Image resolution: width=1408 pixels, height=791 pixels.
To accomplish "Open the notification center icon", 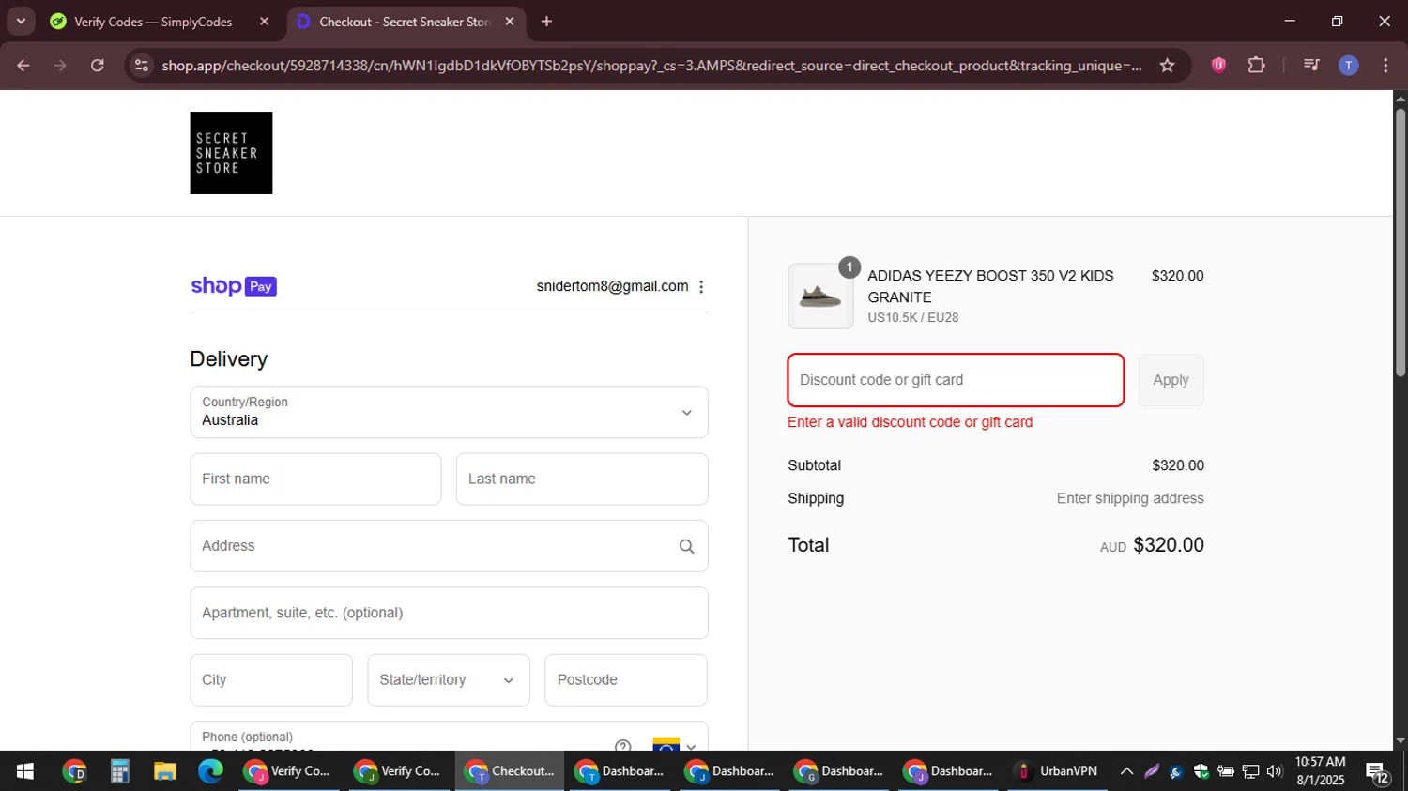I will click(1378, 772).
